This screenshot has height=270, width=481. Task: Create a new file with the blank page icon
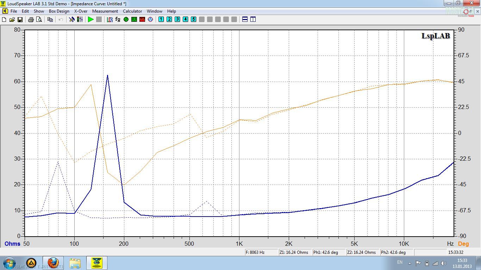[4, 19]
